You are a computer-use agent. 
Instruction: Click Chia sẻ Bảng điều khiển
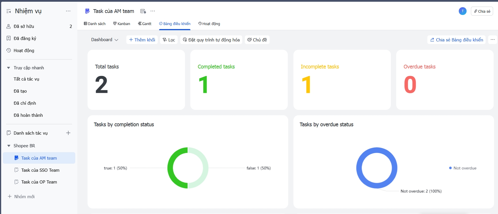pyautogui.click(x=457, y=40)
